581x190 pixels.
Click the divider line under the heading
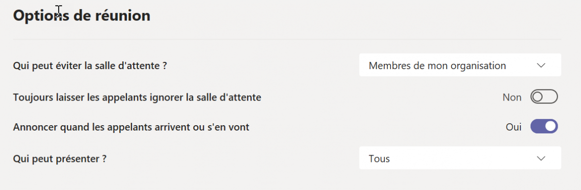[287, 39]
